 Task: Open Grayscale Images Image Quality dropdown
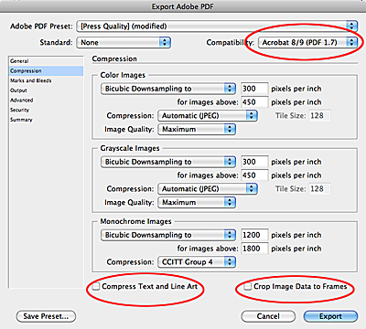(197, 202)
